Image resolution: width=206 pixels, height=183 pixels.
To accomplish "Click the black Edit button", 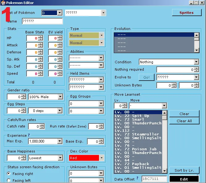I will 184,179.
